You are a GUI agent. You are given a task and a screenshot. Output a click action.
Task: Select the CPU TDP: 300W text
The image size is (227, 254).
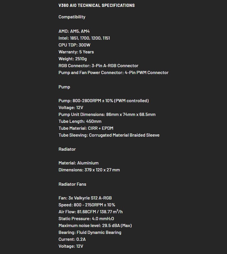pyautogui.click(x=74, y=45)
